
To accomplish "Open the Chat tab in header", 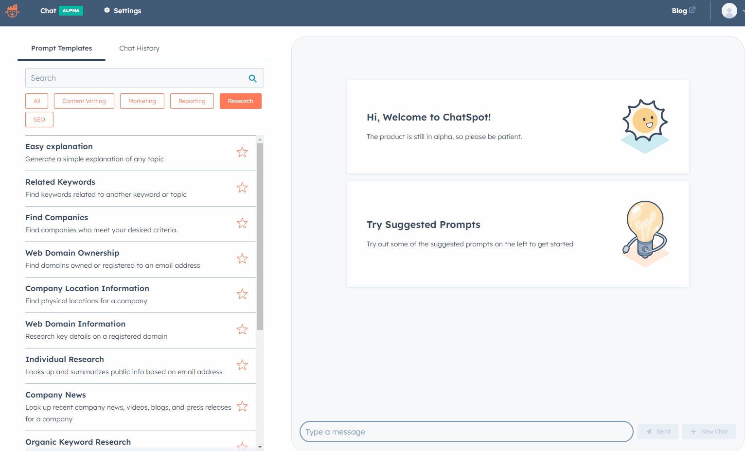I will coord(48,11).
